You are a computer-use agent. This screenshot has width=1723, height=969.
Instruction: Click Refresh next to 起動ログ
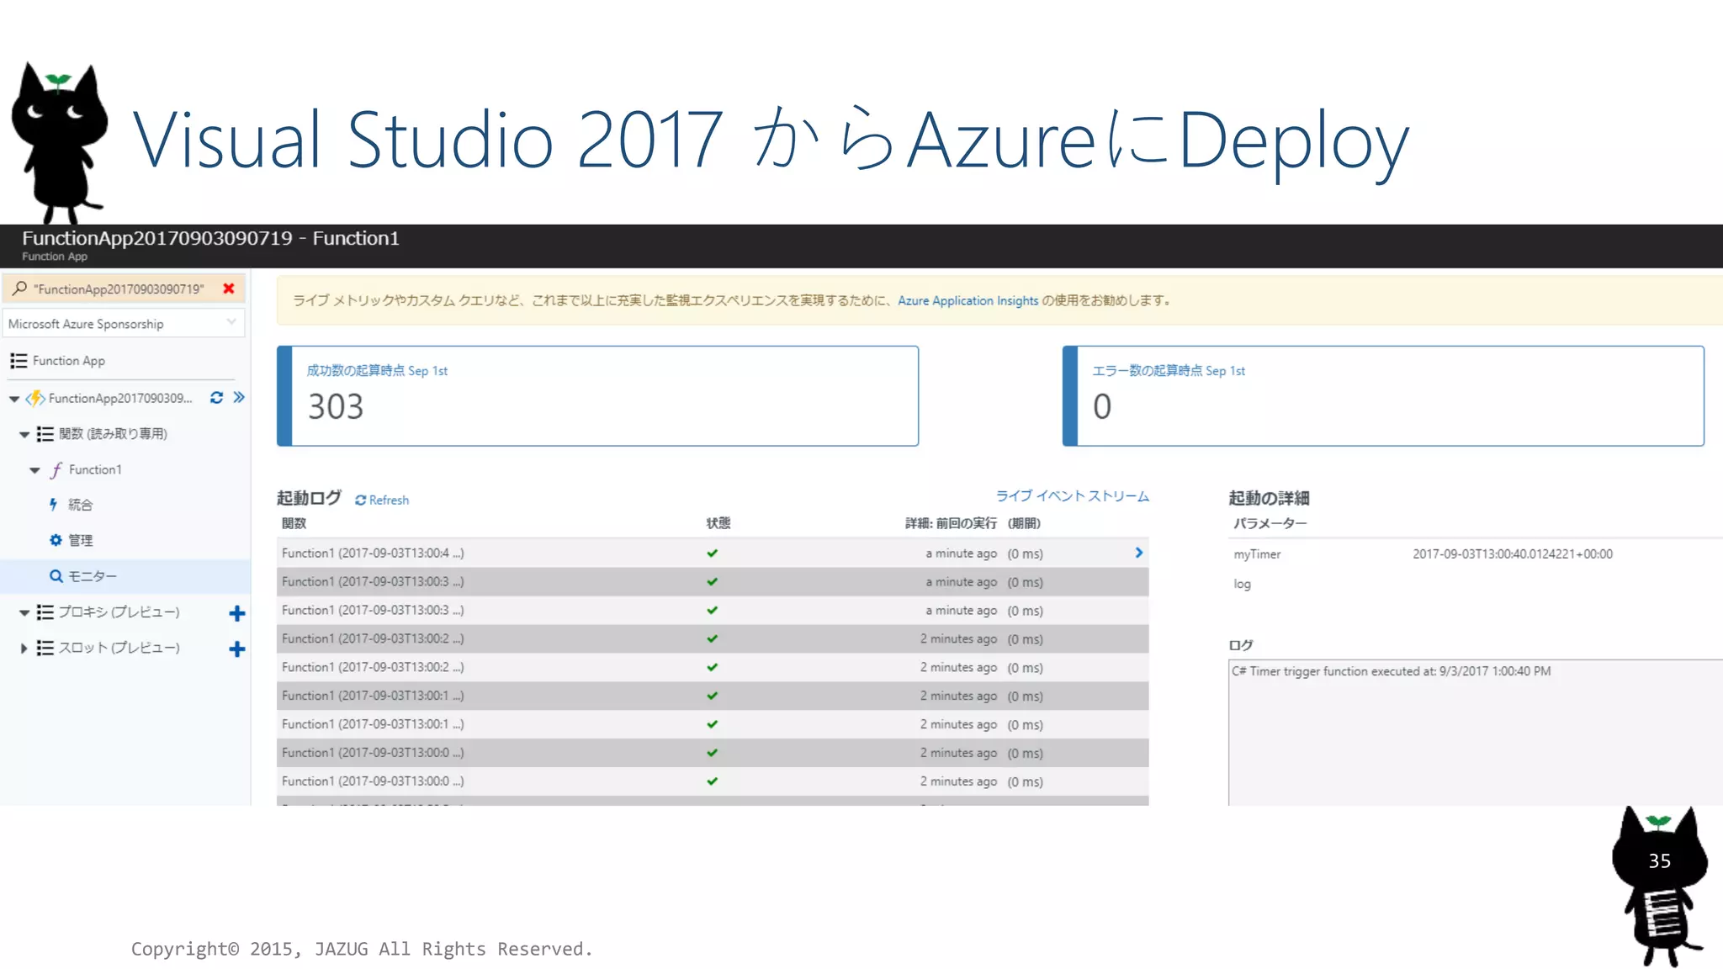pos(382,500)
